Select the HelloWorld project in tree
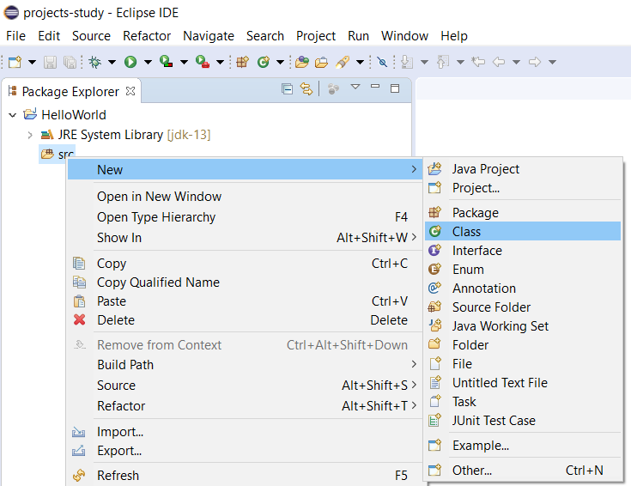631x486 pixels. [74, 115]
